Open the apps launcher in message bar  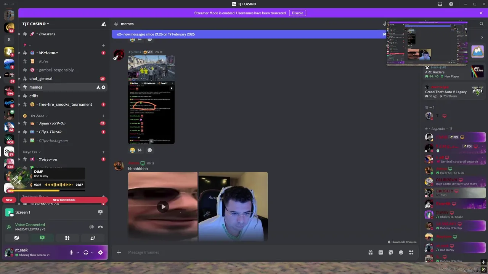coord(411,252)
